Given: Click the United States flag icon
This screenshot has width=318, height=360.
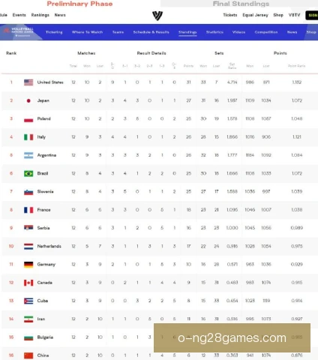Looking at the screenshot, I should click(28, 82).
